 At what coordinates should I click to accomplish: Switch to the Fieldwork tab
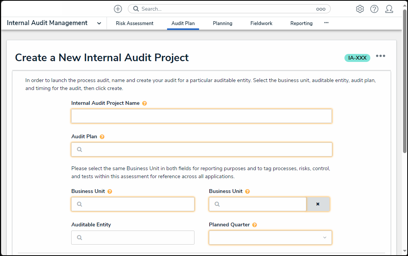261,23
